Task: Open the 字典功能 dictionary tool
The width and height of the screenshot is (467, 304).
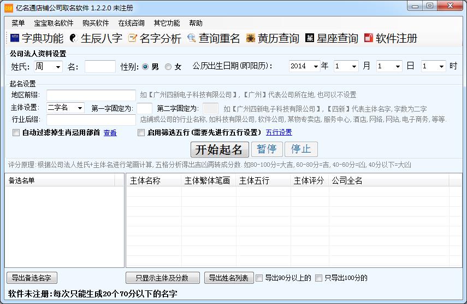Action: (37, 38)
